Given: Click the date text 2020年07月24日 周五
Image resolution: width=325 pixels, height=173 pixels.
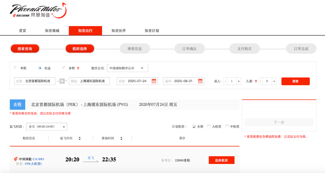Looking at the screenshot, I should (x=158, y=105).
